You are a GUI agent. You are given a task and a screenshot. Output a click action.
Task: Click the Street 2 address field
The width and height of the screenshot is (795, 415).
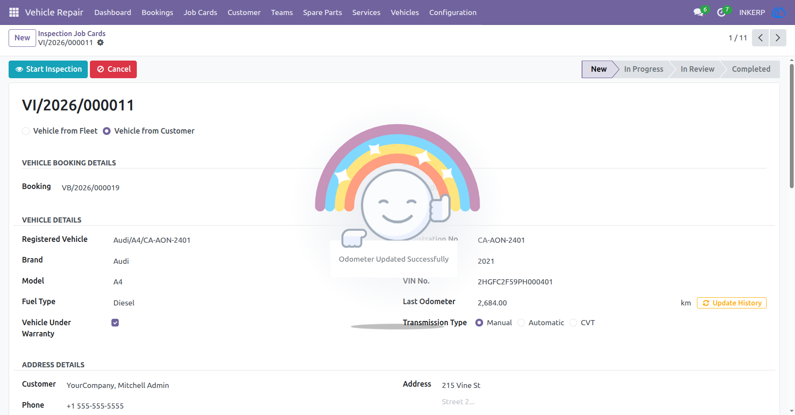[458, 402]
